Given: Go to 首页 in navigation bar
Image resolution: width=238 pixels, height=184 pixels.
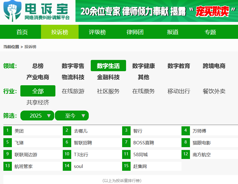Looking at the screenshot, I should click(22, 32).
